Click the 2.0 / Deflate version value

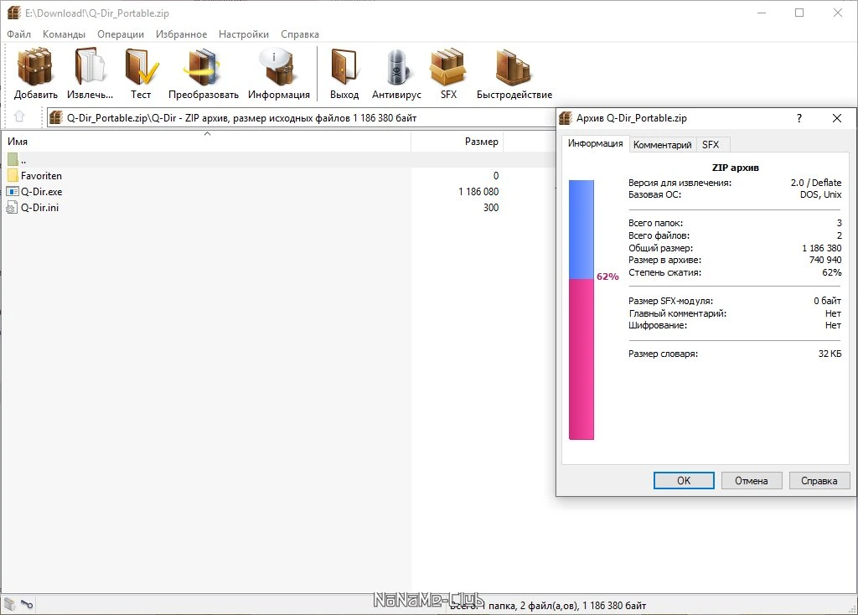point(816,182)
